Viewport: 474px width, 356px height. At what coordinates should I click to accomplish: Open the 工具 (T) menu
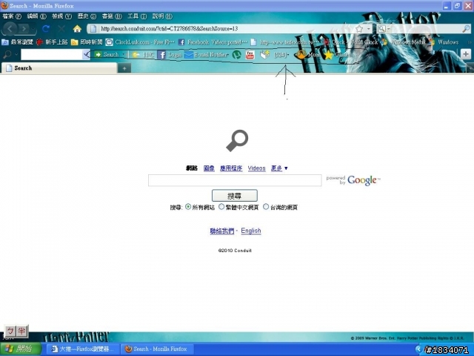click(137, 16)
